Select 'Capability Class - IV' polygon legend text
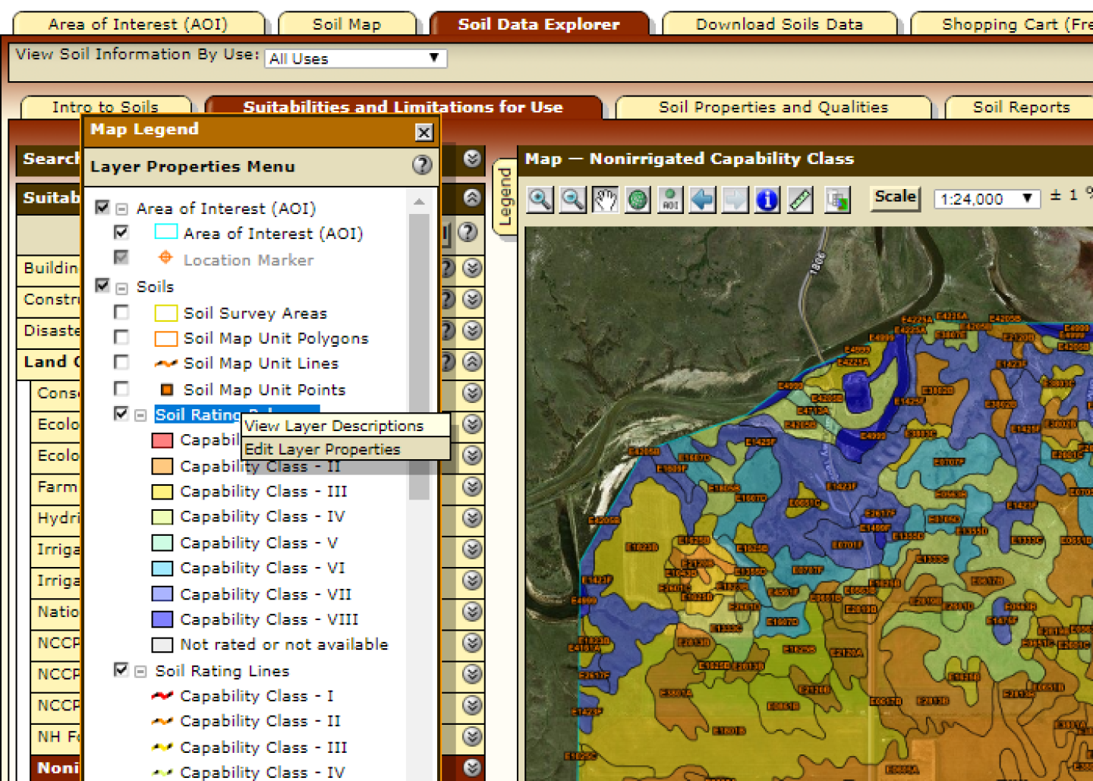 point(263,517)
